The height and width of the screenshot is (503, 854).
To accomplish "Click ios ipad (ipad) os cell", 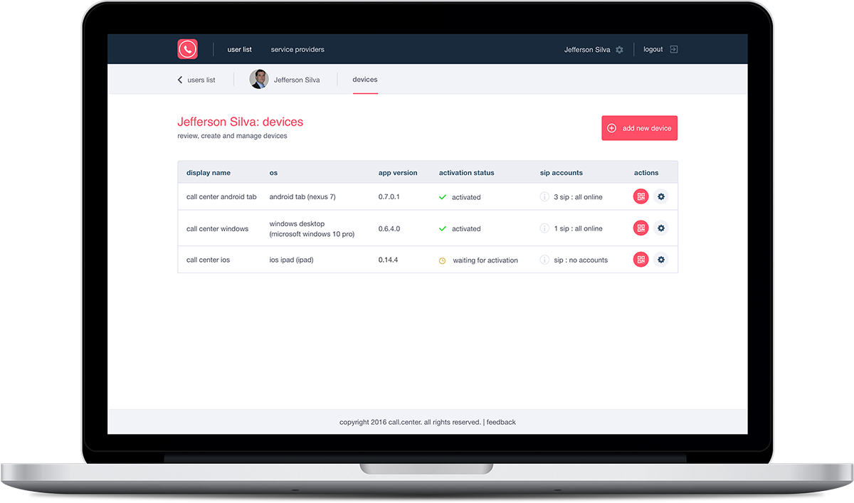I will point(291,260).
